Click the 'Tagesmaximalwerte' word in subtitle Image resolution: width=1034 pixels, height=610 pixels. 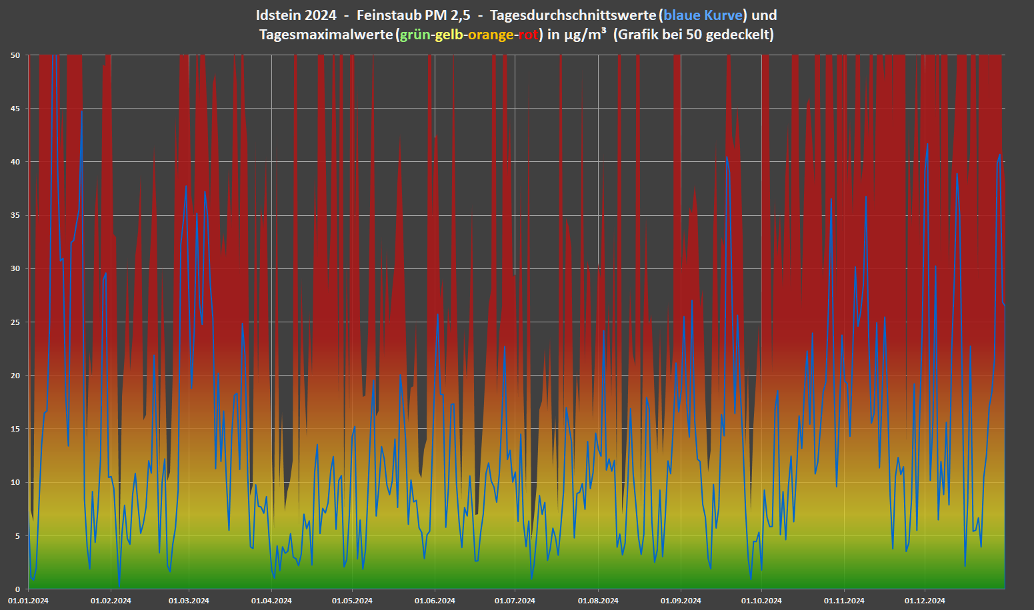tap(325, 35)
